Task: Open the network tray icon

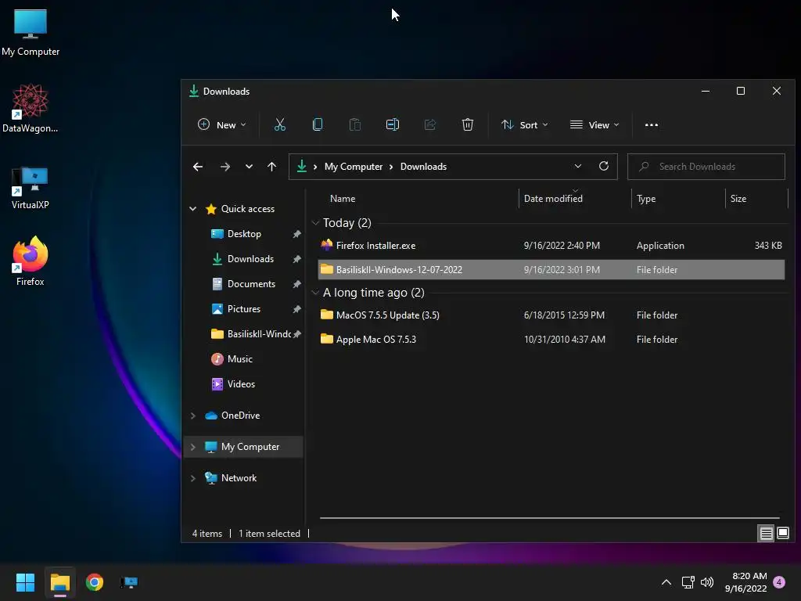Action: click(688, 582)
